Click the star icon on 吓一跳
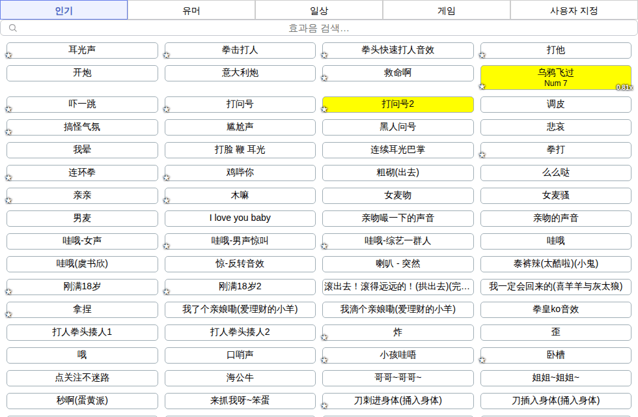Viewport: 638px width, 417px height. point(8,109)
